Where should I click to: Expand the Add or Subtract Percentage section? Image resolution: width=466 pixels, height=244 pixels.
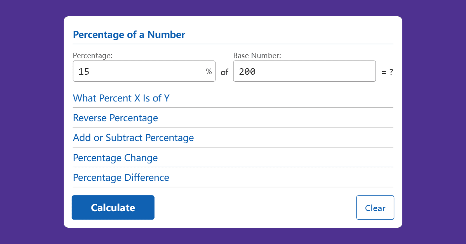click(x=133, y=137)
